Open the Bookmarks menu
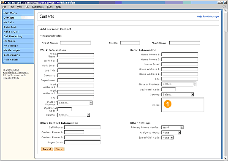 [x=38, y=7]
